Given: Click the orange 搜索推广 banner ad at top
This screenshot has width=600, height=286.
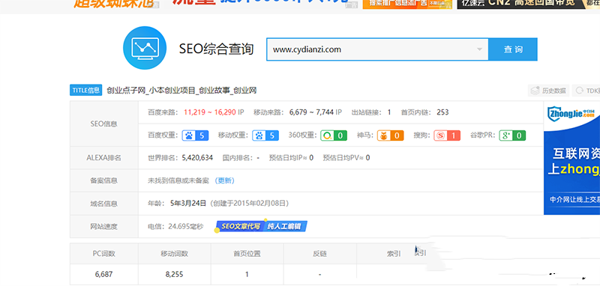Looking at the screenshot, I should [x=407, y=4].
